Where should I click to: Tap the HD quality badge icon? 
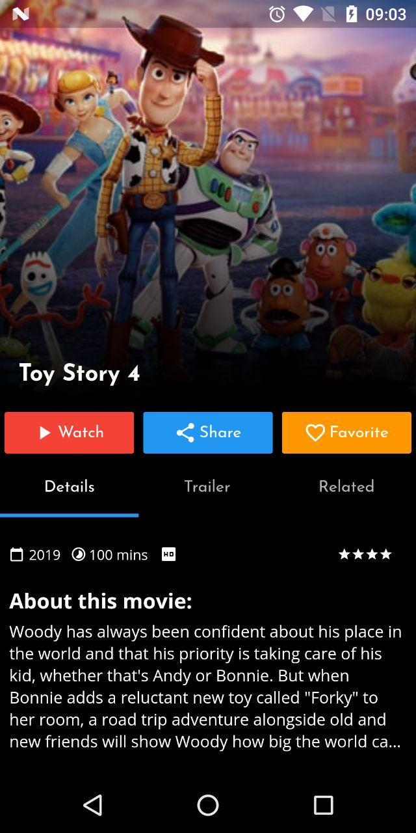pos(168,554)
